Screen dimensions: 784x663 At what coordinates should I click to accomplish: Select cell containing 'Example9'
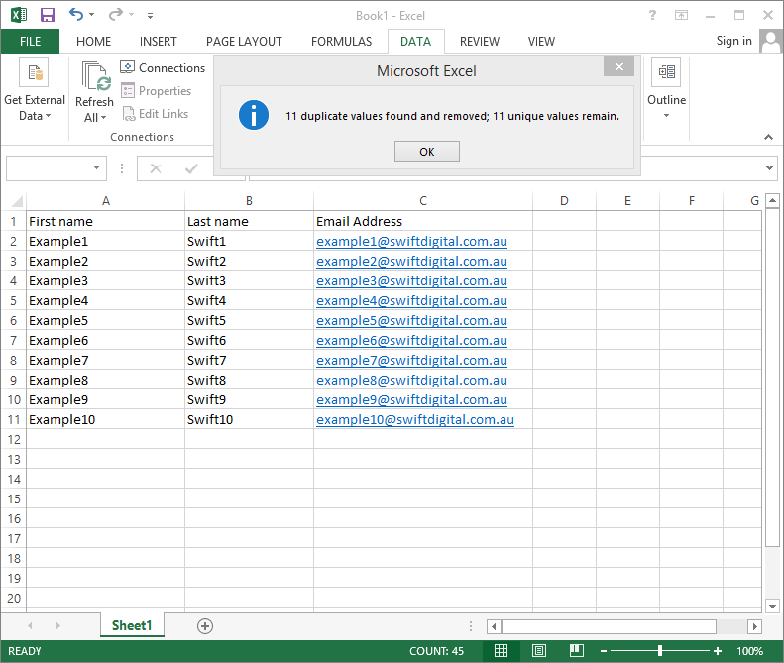105,399
